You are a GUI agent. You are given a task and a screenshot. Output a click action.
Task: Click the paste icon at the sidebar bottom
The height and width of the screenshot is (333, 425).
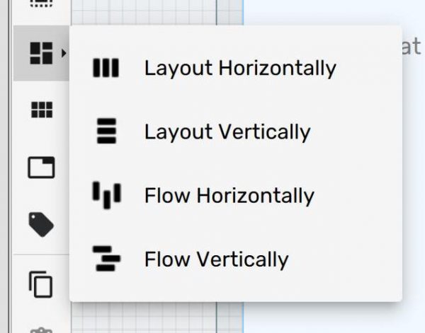pyautogui.click(x=41, y=328)
